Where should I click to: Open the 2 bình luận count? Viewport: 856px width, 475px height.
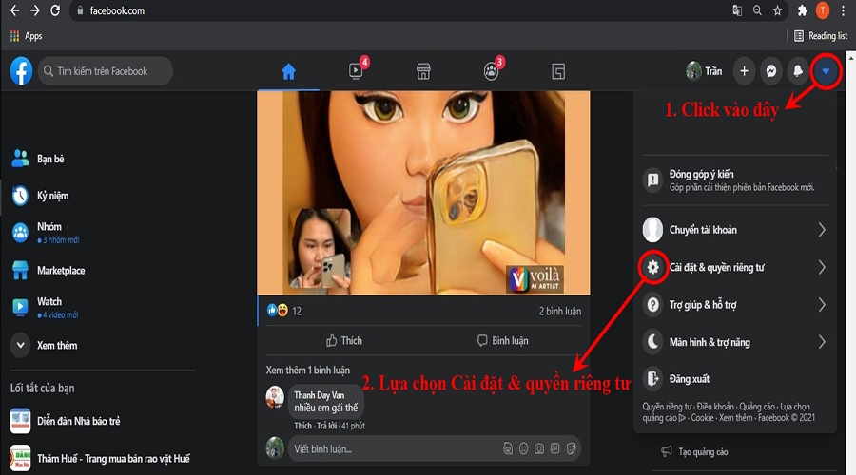(x=559, y=311)
